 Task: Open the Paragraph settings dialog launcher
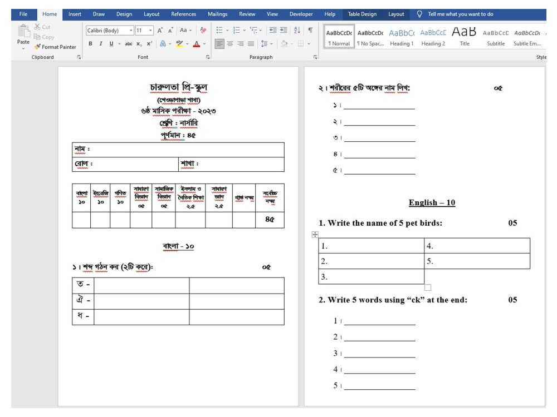pyautogui.click(x=315, y=57)
